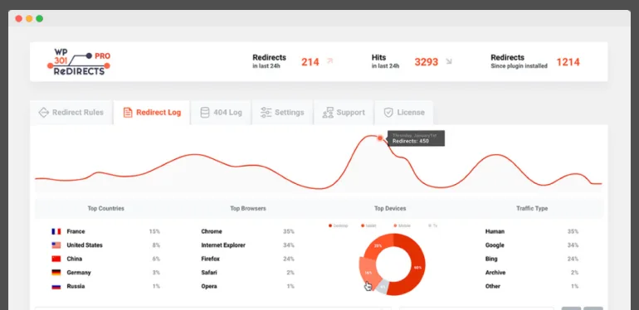Go to the Support tab
This screenshot has width=639, height=310.
click(344, 113)
